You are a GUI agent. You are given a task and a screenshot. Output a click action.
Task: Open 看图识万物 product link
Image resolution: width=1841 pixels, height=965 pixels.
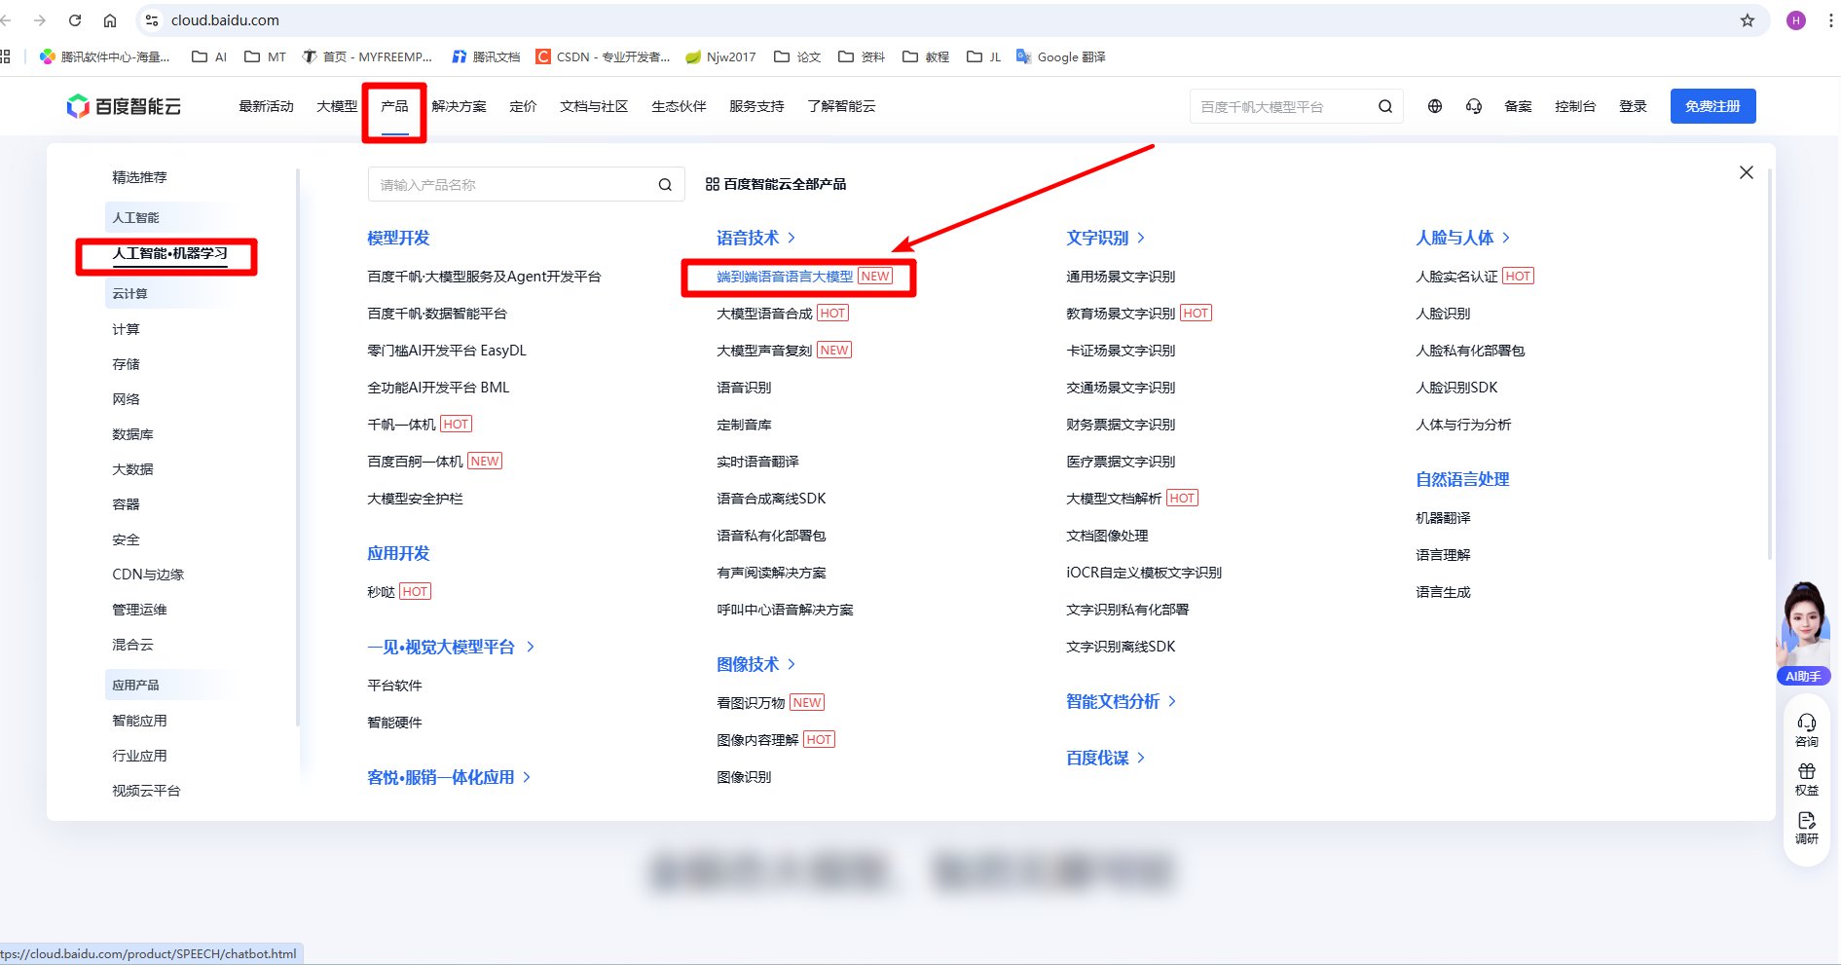(x=751, y=703)
